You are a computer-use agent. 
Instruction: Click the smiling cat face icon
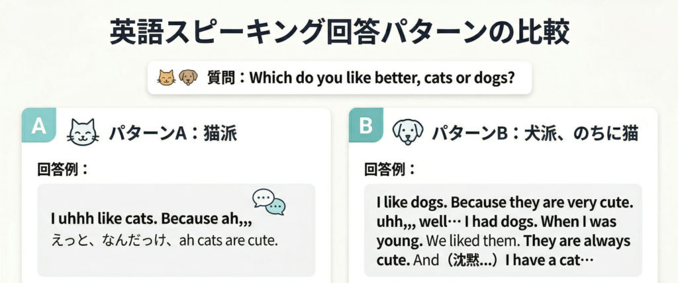tap(83, 132)
